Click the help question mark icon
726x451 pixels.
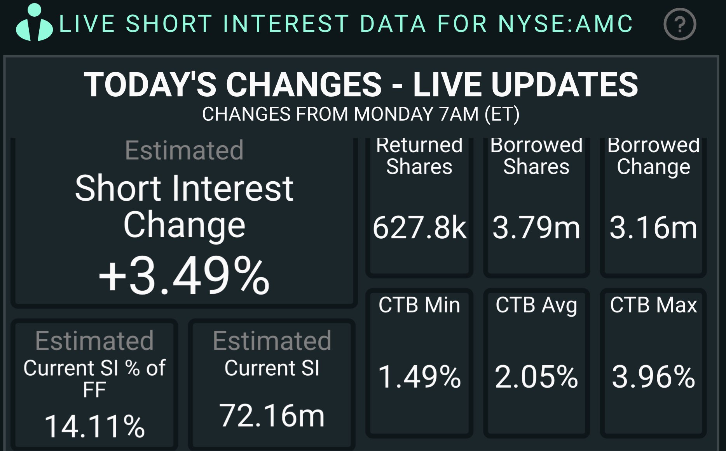[679, 24]
